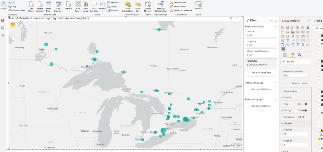Open focus mode for the map visual
The height and width of the screenshot is (152, 323).
tap(236, 19)
